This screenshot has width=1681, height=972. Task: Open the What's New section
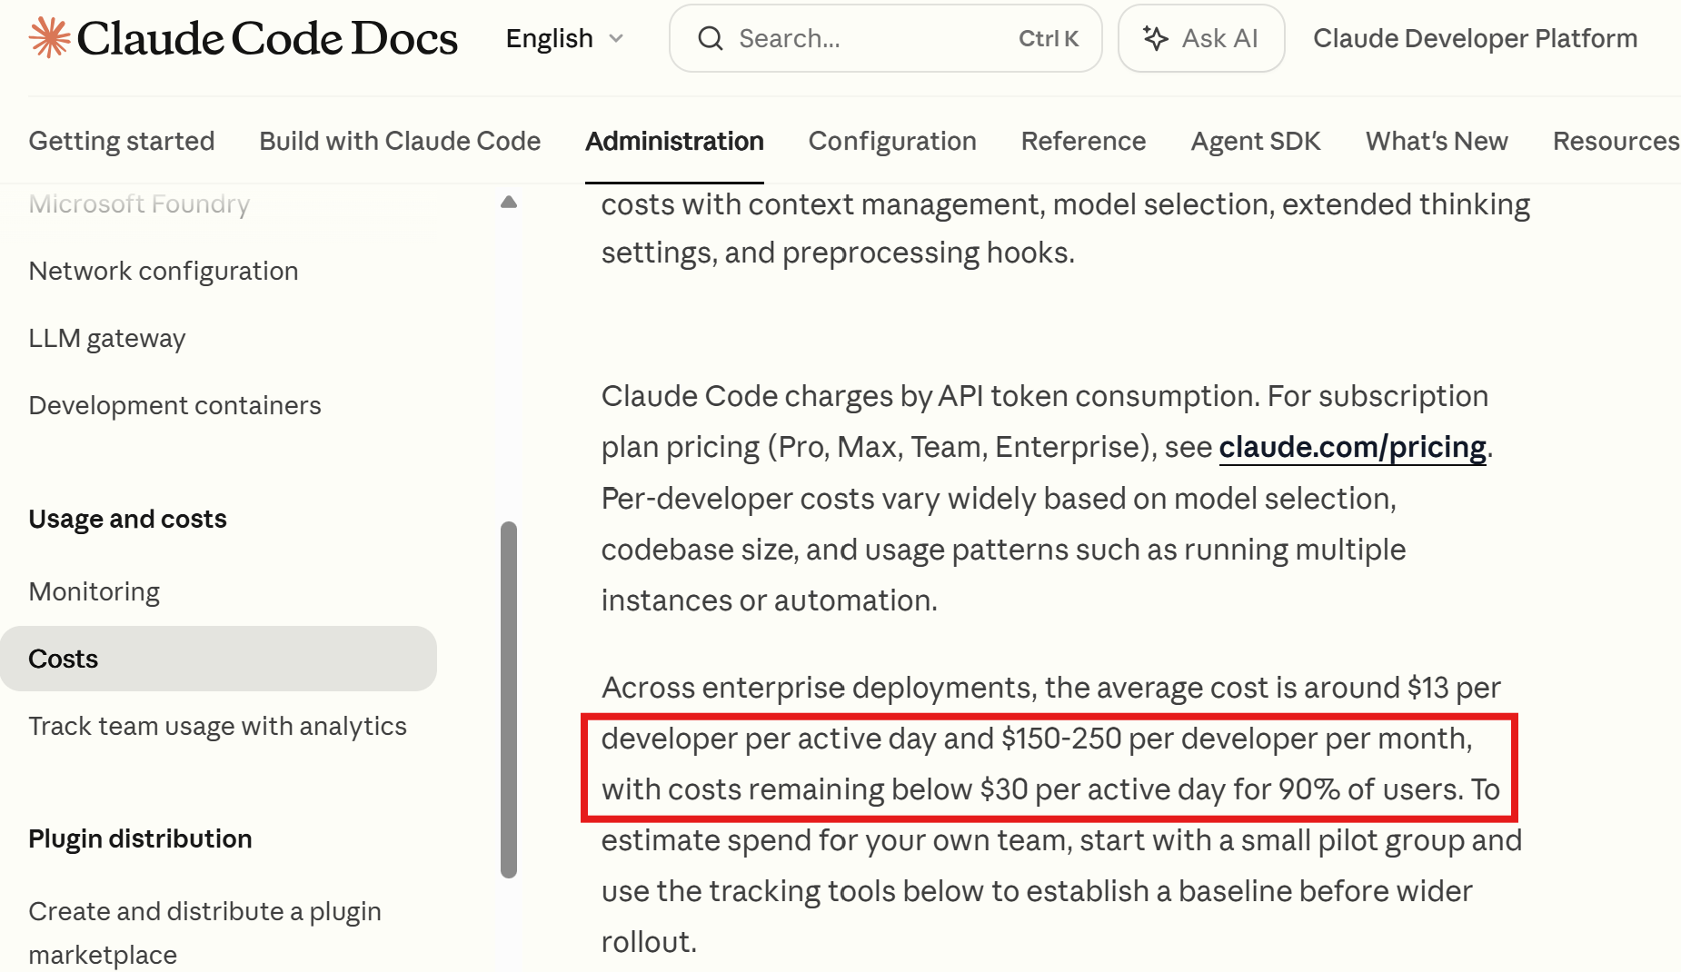point(1436,141)
